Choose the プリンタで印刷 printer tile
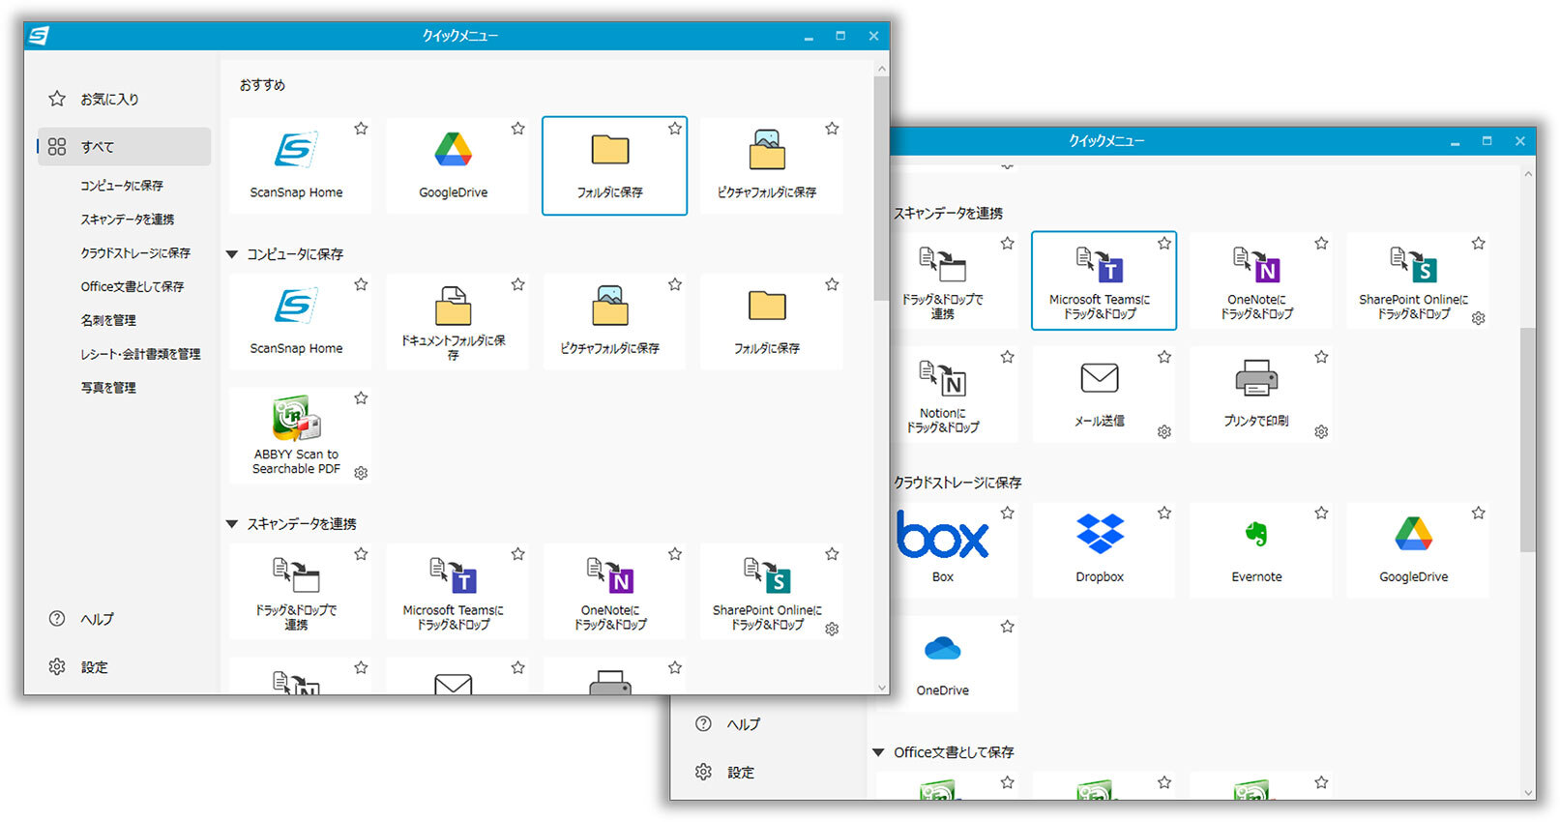1560x822 pixels. [x=1256, y=394]
